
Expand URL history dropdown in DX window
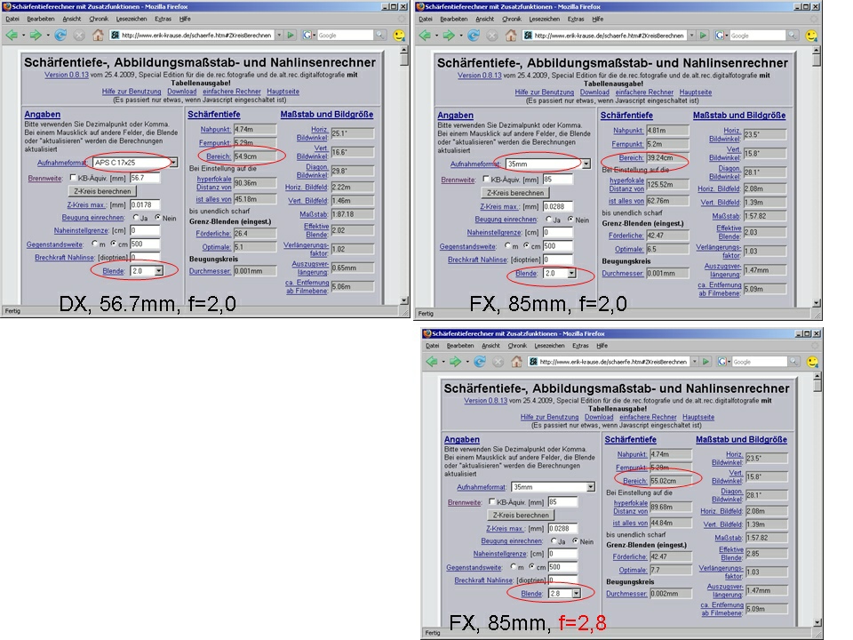279,36
